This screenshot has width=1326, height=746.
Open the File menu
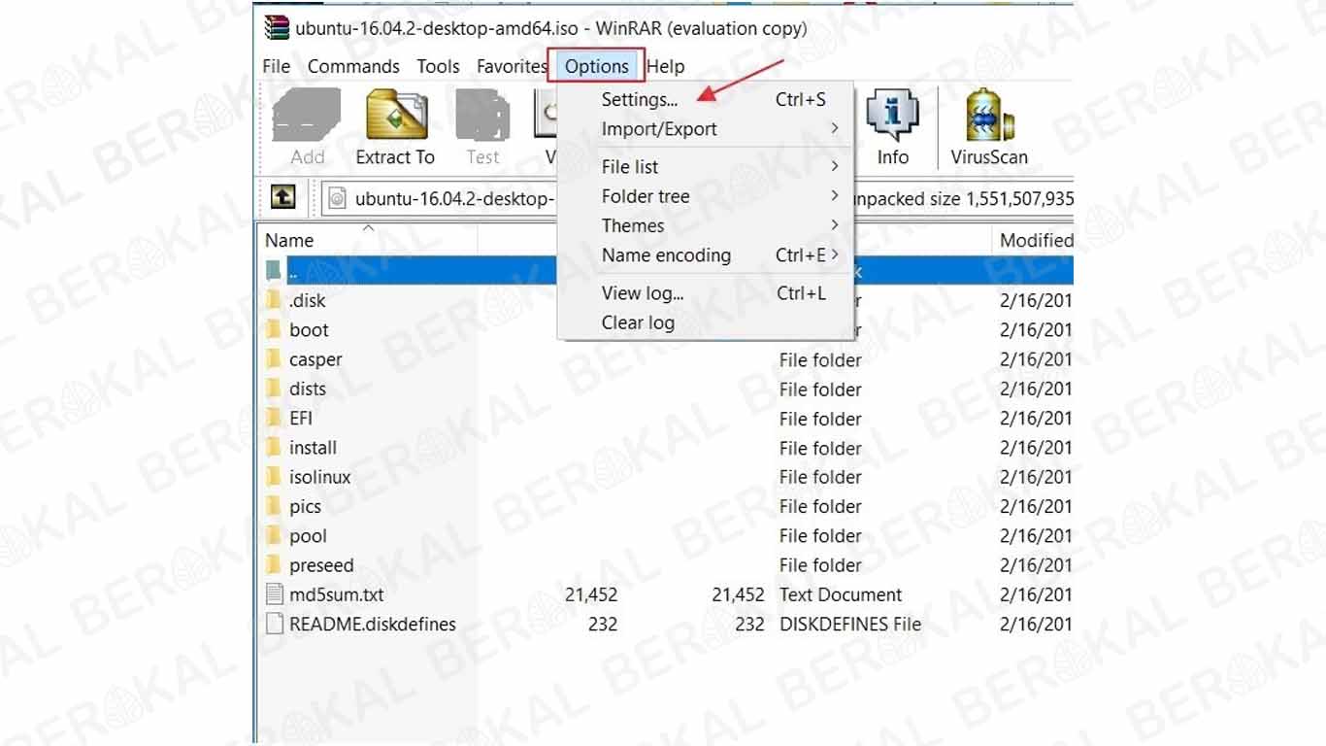[277, 66]
